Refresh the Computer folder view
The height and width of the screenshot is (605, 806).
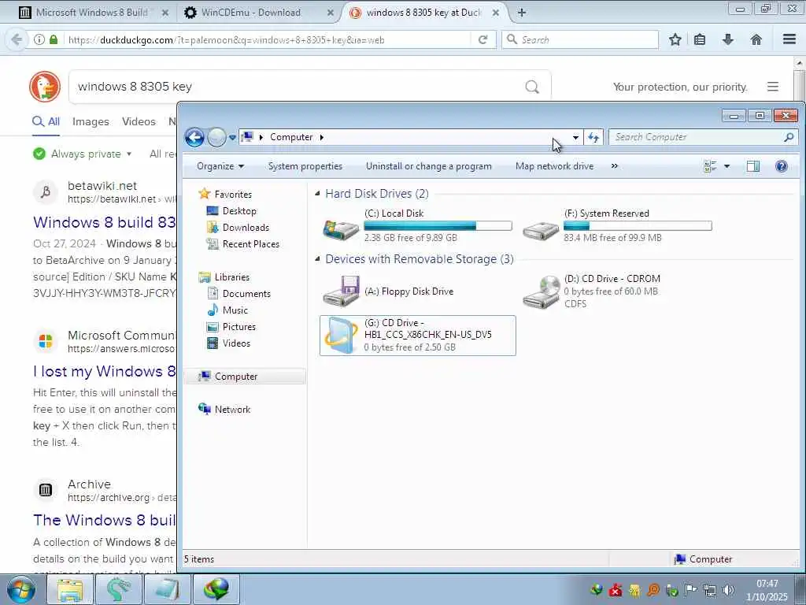593,137
